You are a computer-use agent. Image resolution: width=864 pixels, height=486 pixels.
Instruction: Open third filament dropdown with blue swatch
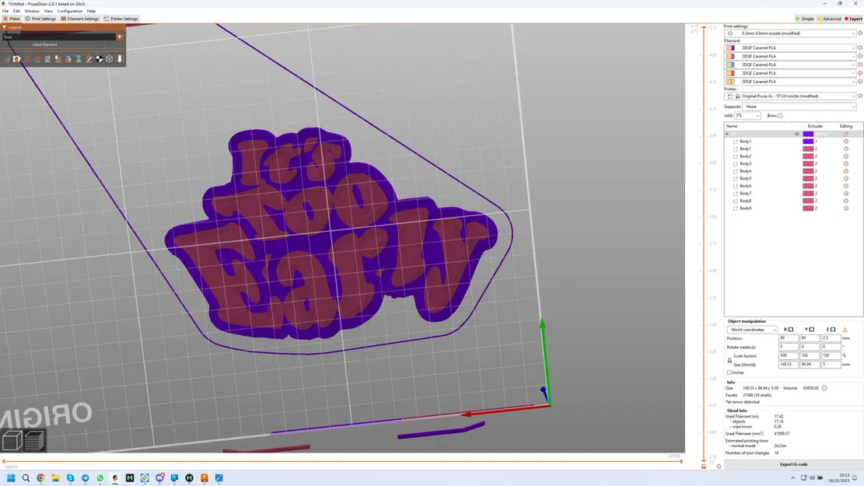791,65
